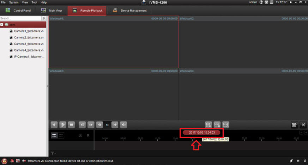Select Camera3_fptcamera.vn in the camera list
The width and height of the screenshot is (308, 165).
pyautogui.click(x=29, y=44)
